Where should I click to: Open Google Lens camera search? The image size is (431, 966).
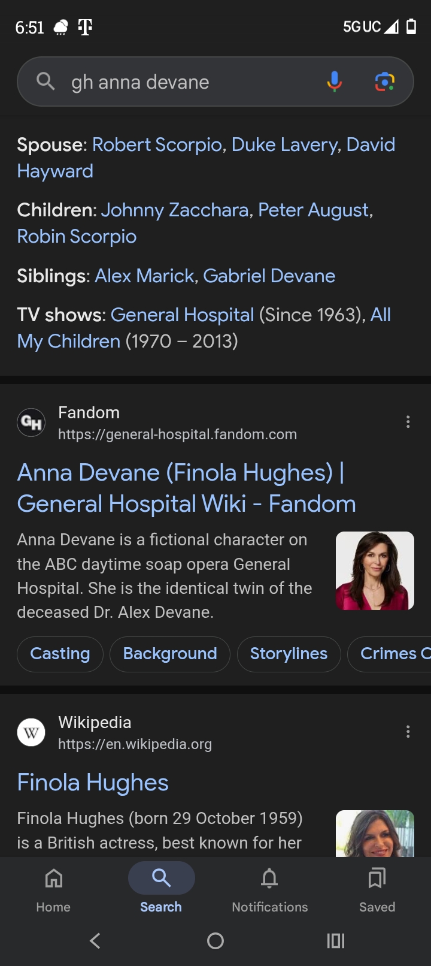(384, 81)
